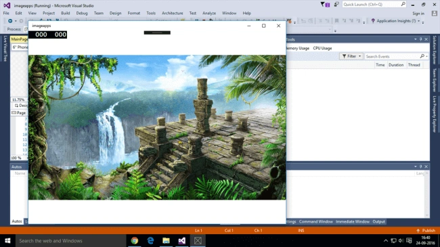The image size is (440, 247).
Task: Click the uncomment lines toolbar icon
Action: coord(327,21)
